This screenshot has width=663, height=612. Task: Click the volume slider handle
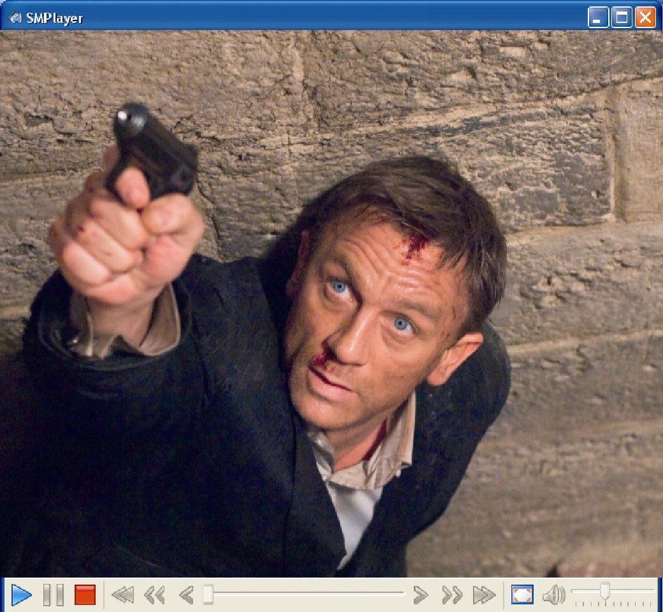coord(605,592)
